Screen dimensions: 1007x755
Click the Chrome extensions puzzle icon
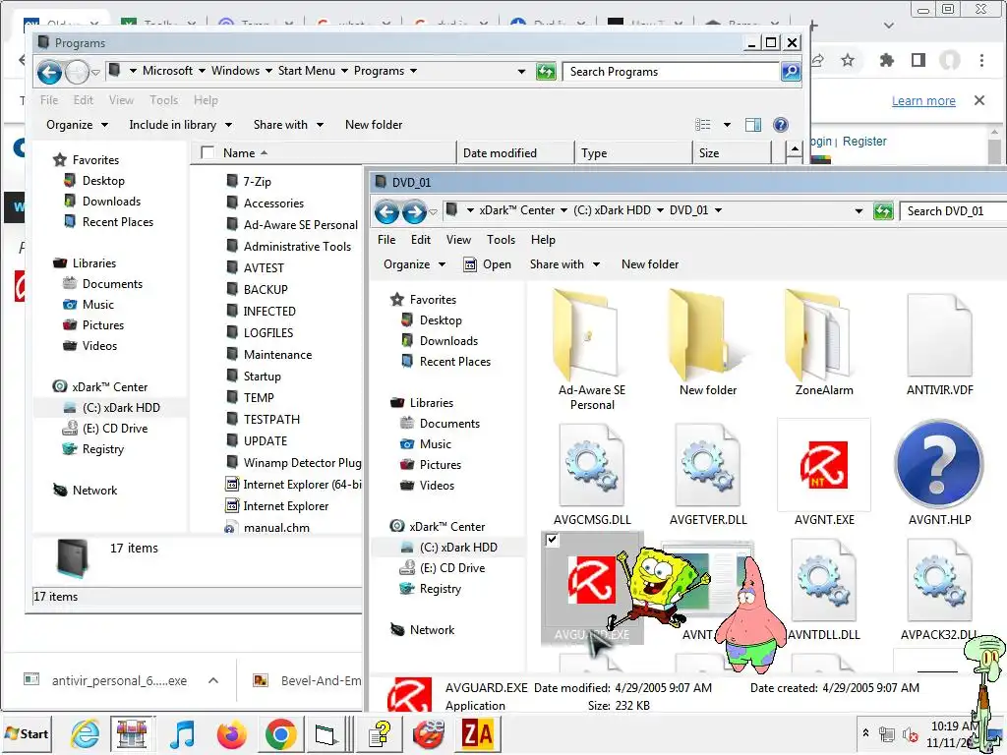pos(887,60)
